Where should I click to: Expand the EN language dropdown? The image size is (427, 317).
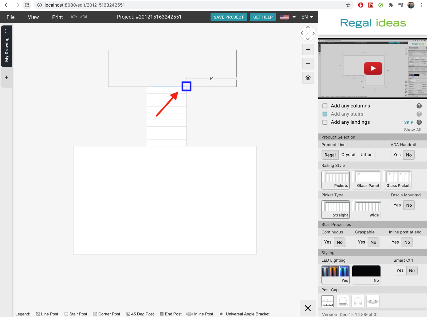click(307, 17)
